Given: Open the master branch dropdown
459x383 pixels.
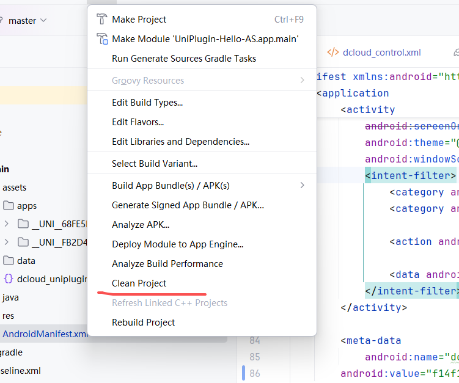Looking at the screenshot, I should pyautogui.click(x=27, y=21).
